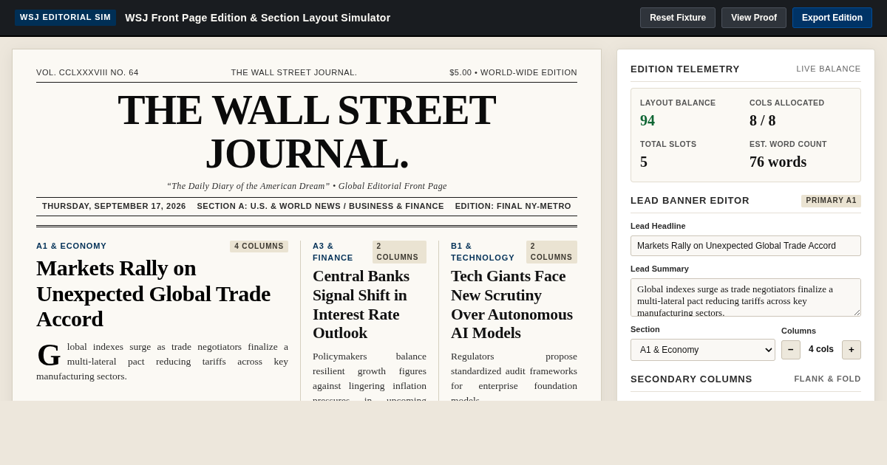
Task: Click the 'WSJ Front Page Edition & Section Layout Simulator' title
Action: [257, 18]
